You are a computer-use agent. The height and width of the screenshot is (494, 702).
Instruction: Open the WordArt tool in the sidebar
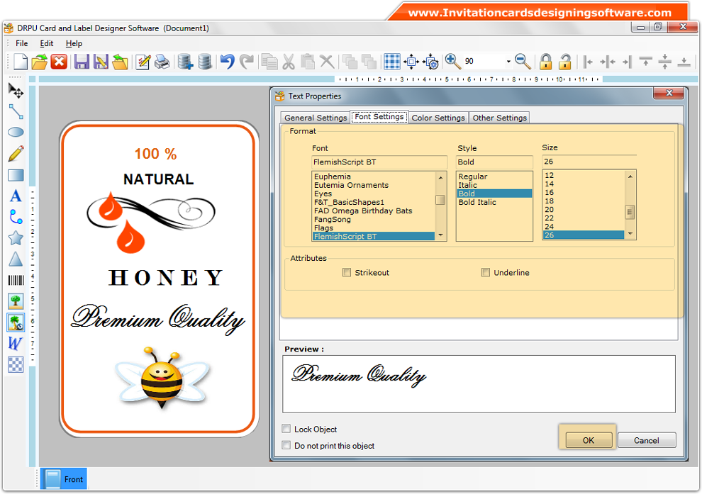[x=16, y=343]
